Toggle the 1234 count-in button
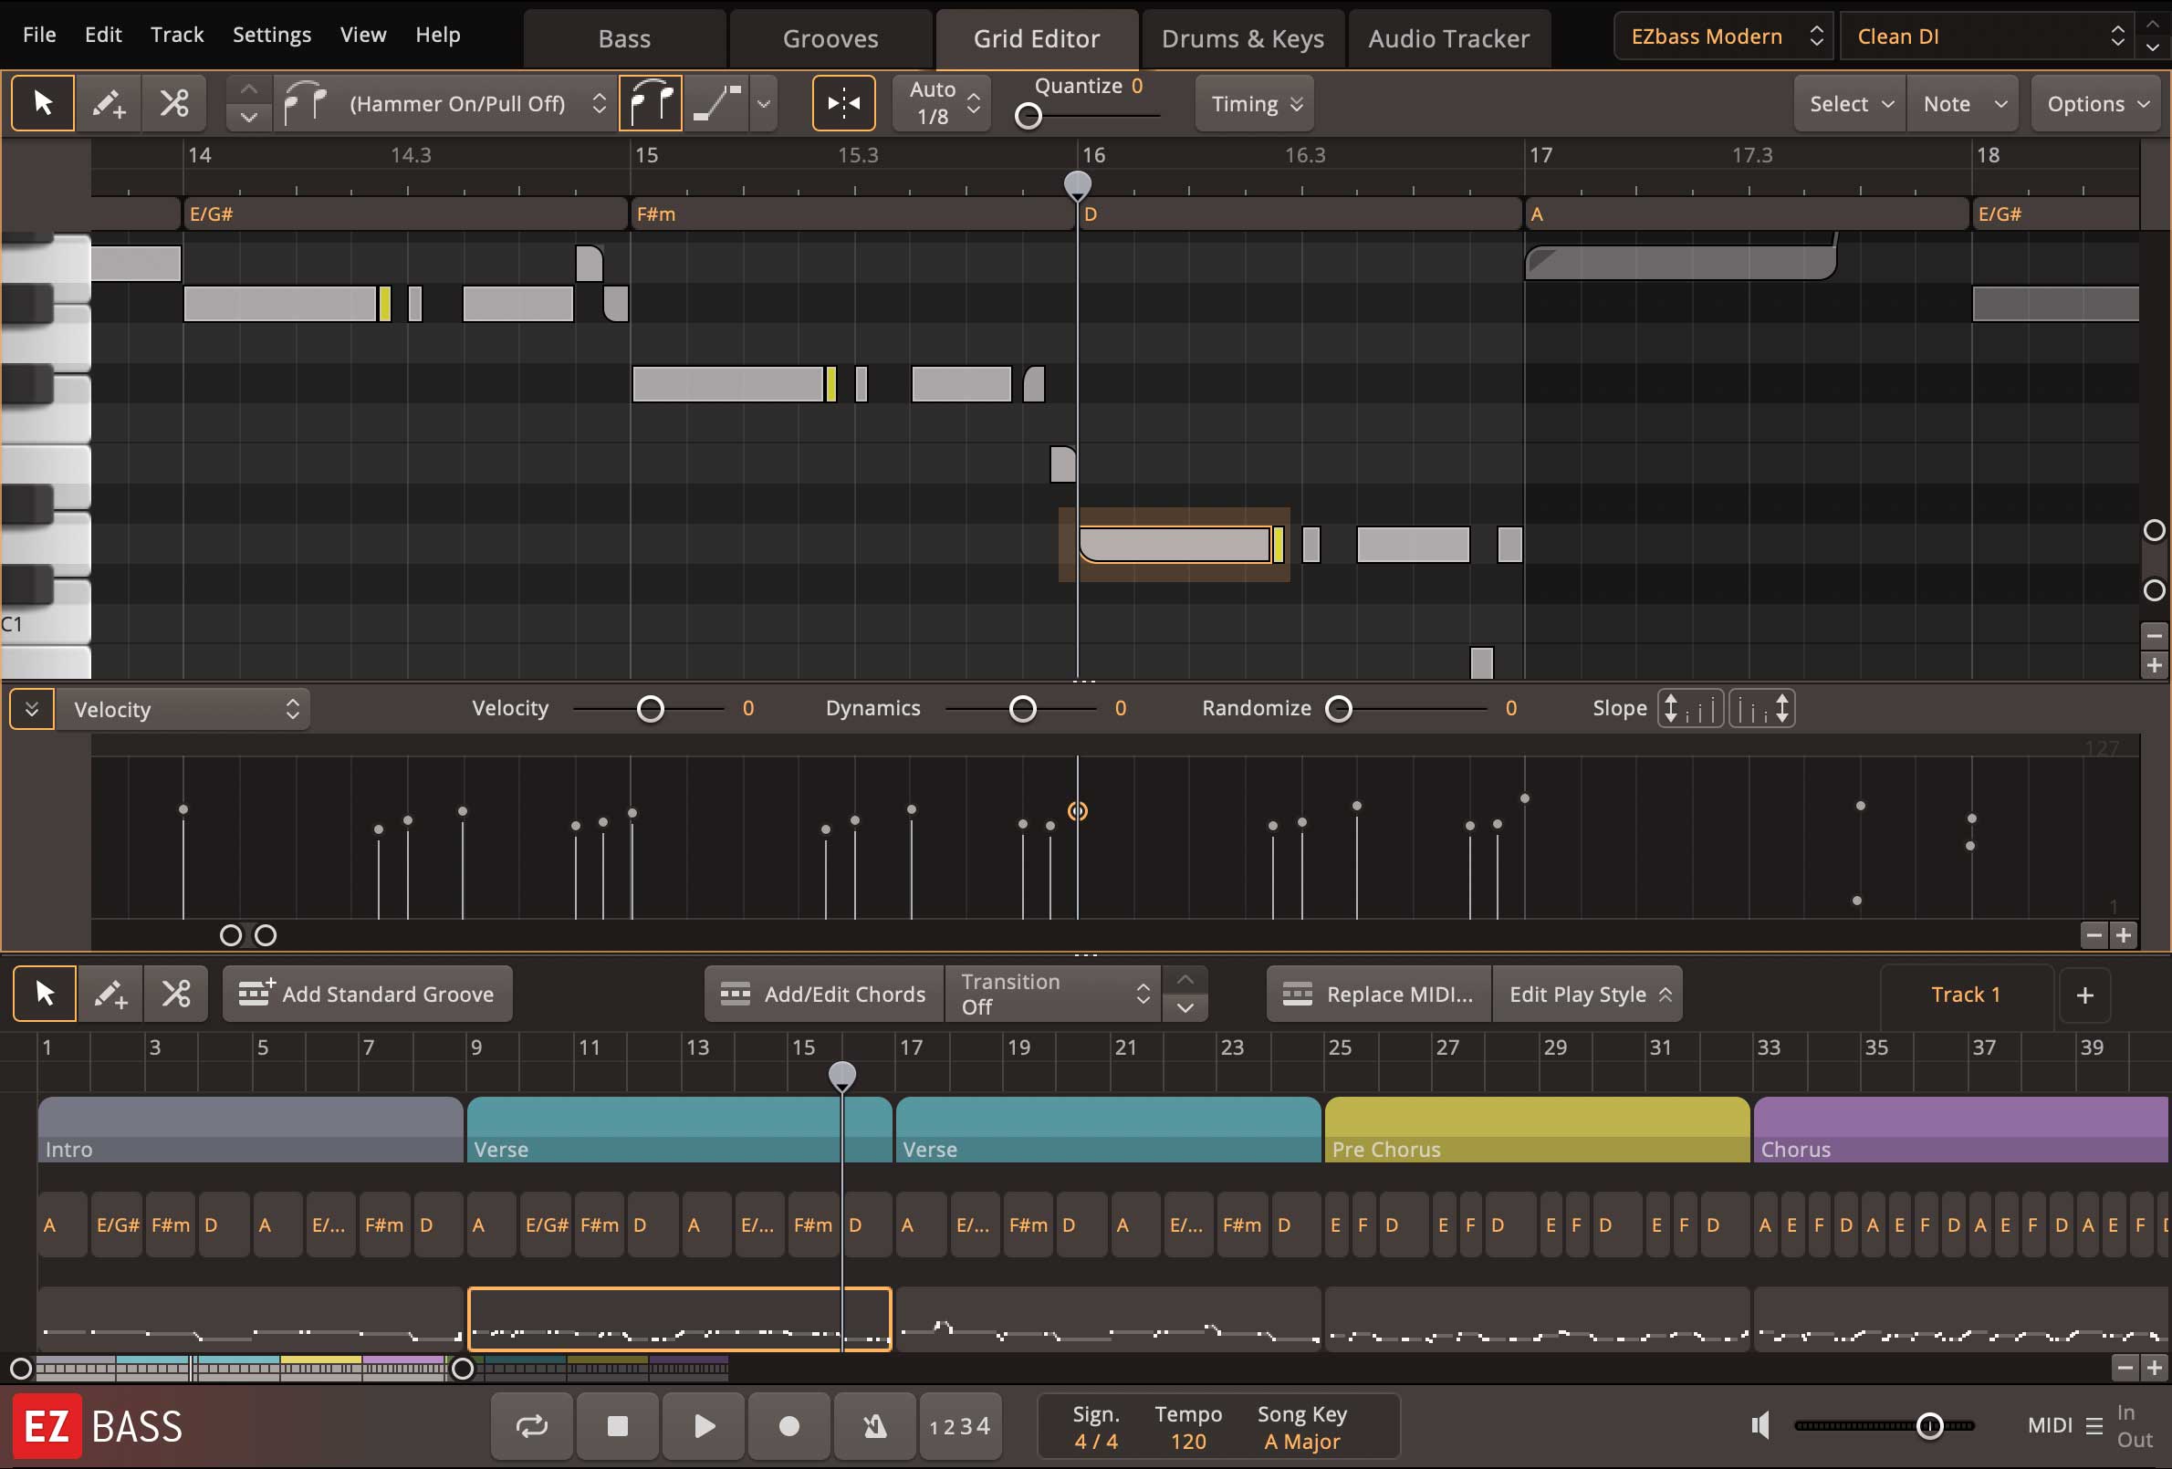This screenshot has height=1469, width=2172. coord(960,1425)
